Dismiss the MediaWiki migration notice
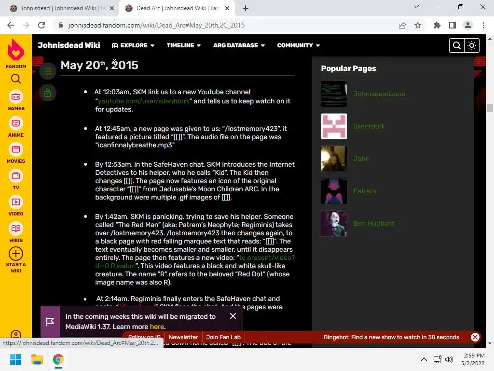494x371 pixels. (233, 316)
